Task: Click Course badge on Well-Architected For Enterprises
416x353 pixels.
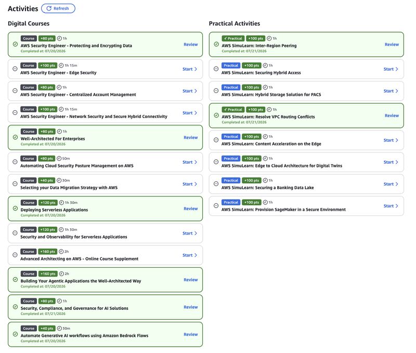Action: pos(29,132)
